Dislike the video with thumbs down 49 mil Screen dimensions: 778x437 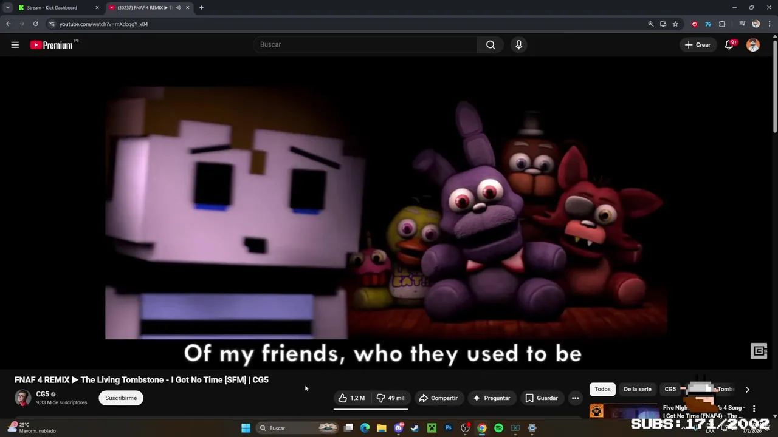coord(390,398)
